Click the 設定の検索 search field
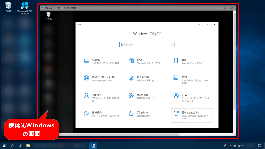 pos(147,44)
